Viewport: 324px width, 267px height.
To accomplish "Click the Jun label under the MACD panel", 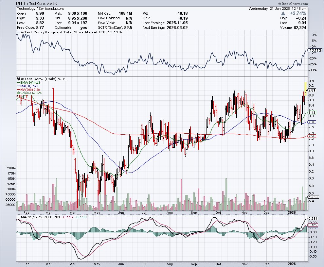I will point(121,264).
